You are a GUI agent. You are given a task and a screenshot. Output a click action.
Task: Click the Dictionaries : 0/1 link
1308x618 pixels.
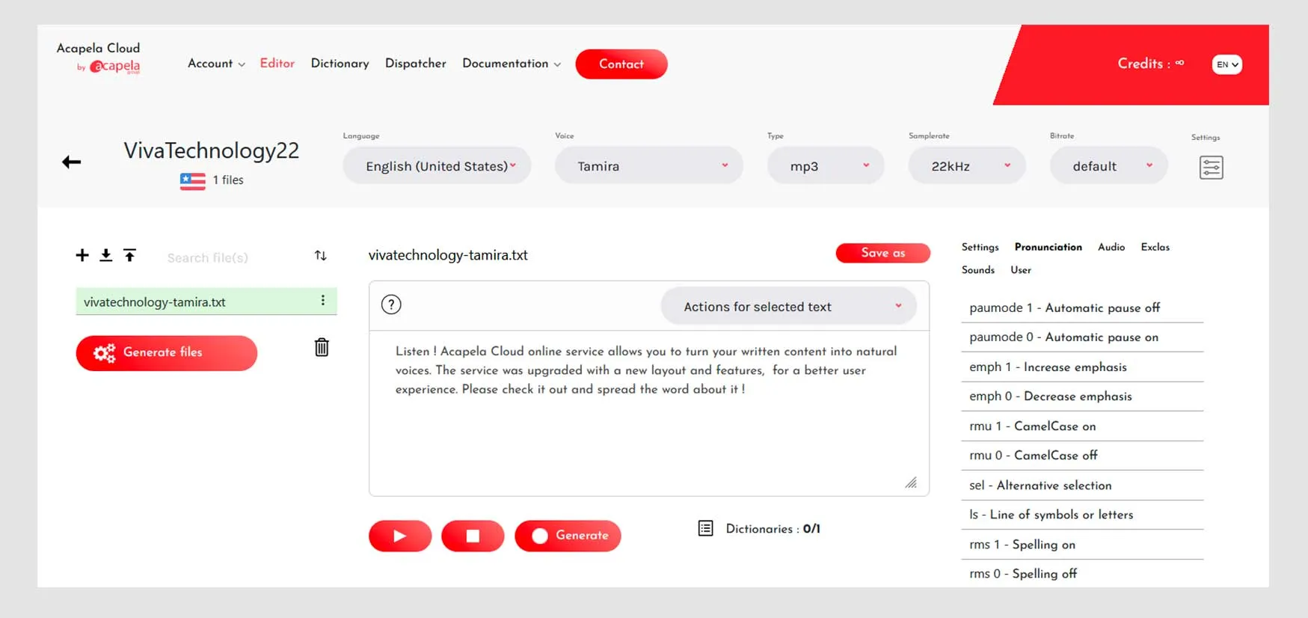click(773, 529)
